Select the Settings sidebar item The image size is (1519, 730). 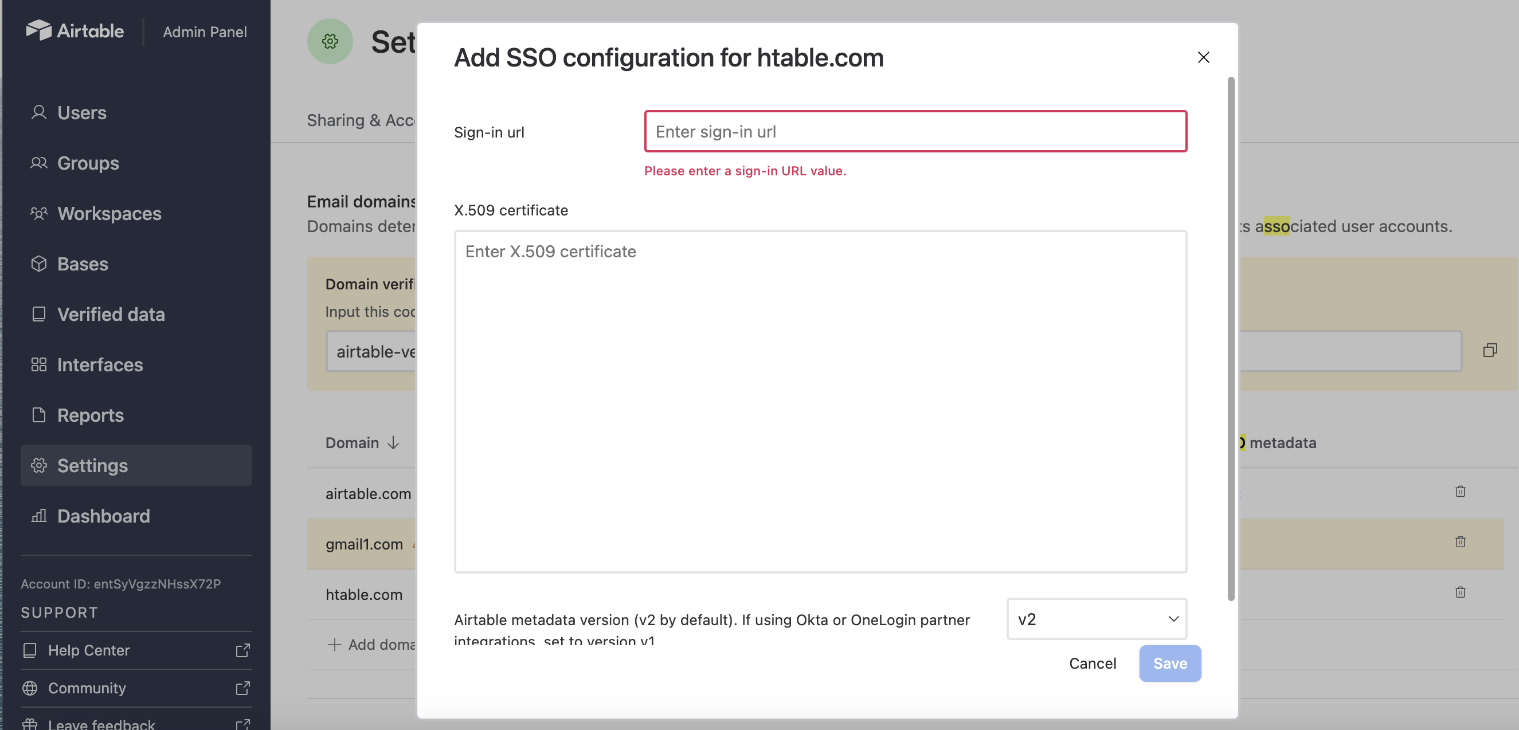point(136,465)
